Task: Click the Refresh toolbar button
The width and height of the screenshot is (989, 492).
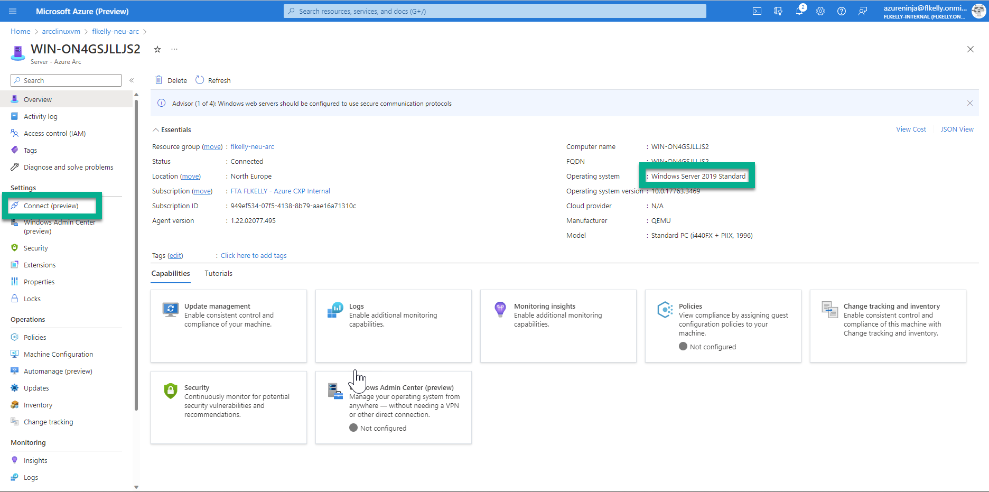Action: point(213,80)
